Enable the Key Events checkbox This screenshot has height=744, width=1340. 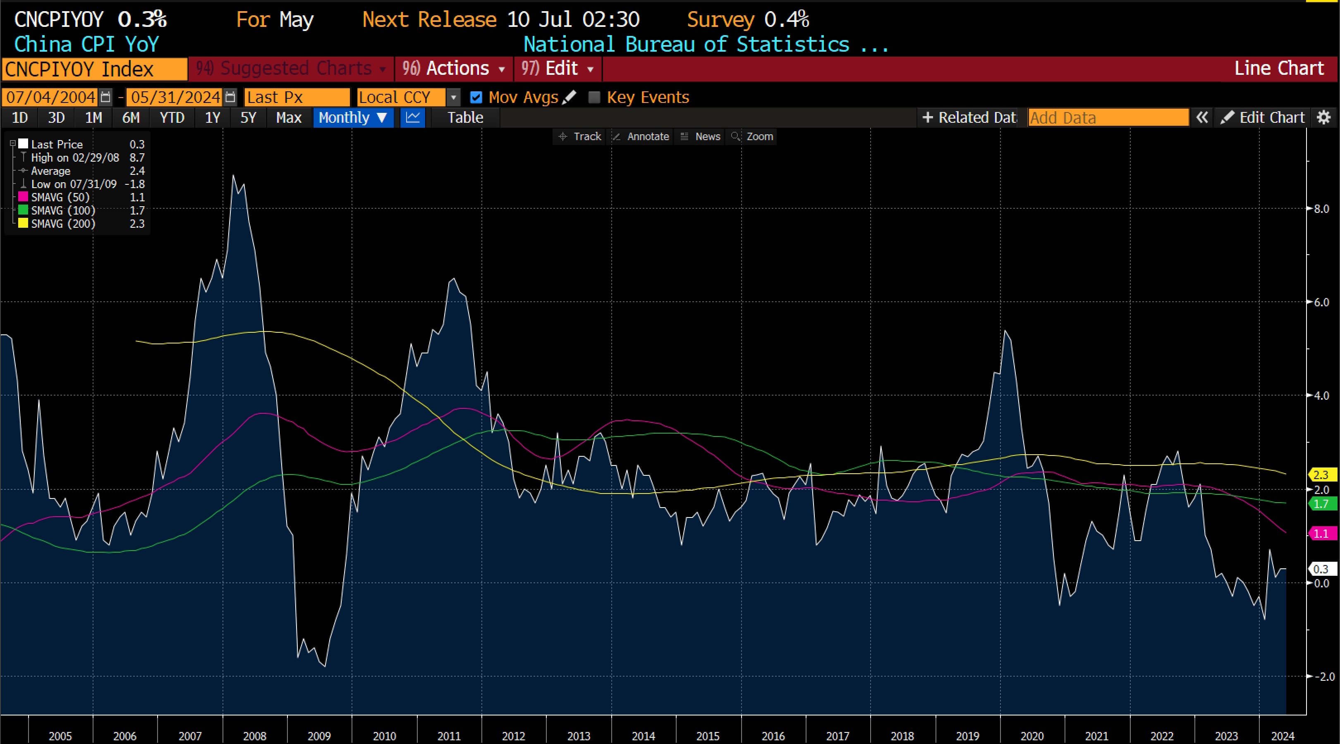tap(594, 97)
